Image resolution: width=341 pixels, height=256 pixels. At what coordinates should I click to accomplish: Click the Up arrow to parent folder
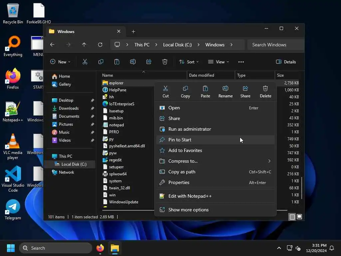(84, 45)
